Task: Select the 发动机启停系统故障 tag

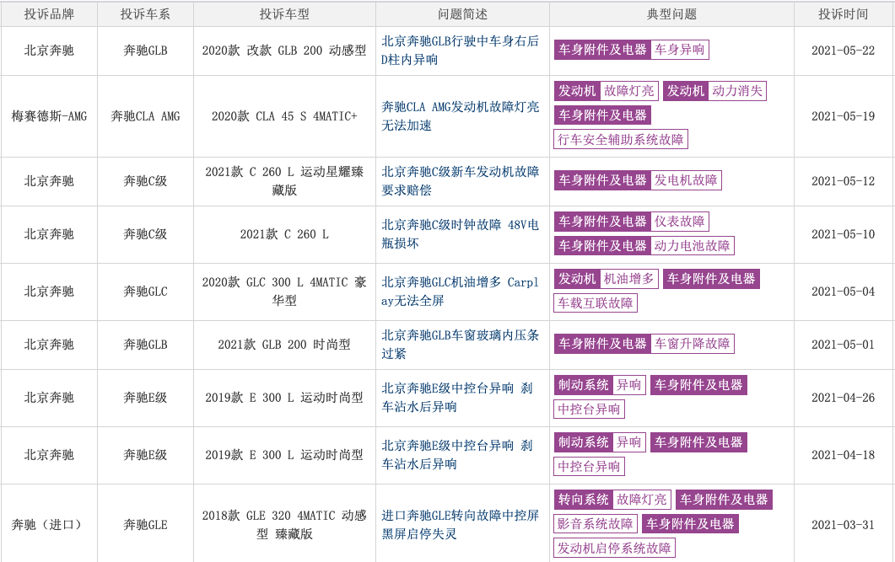Action: [x=614, y=549]
